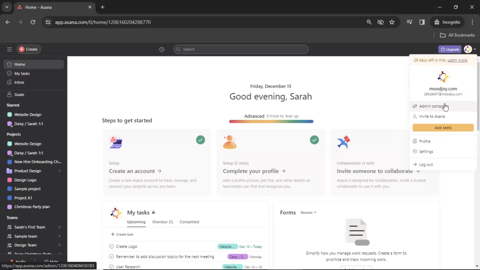This screenshot has height=270, width=480.
Task: Open Inbox in the sidebar
Action: [33, 82]
